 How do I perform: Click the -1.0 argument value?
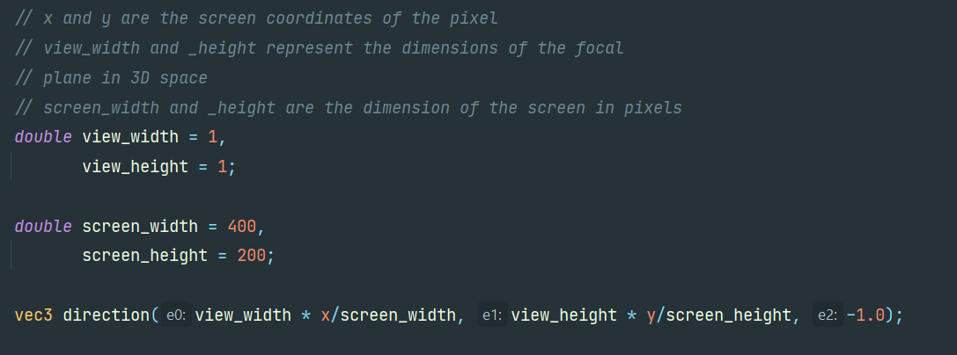[865, 315]
